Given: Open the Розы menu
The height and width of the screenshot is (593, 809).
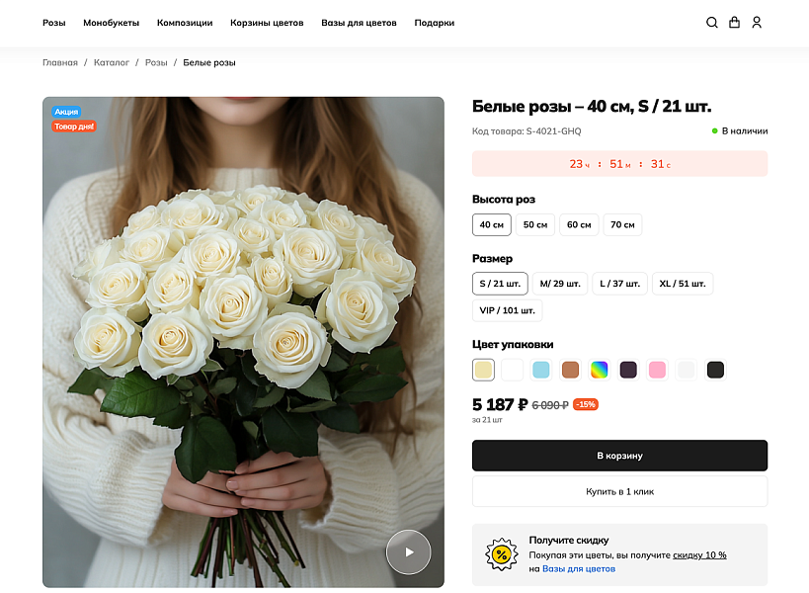Looking at the screenshot, I should pos(54,22).
